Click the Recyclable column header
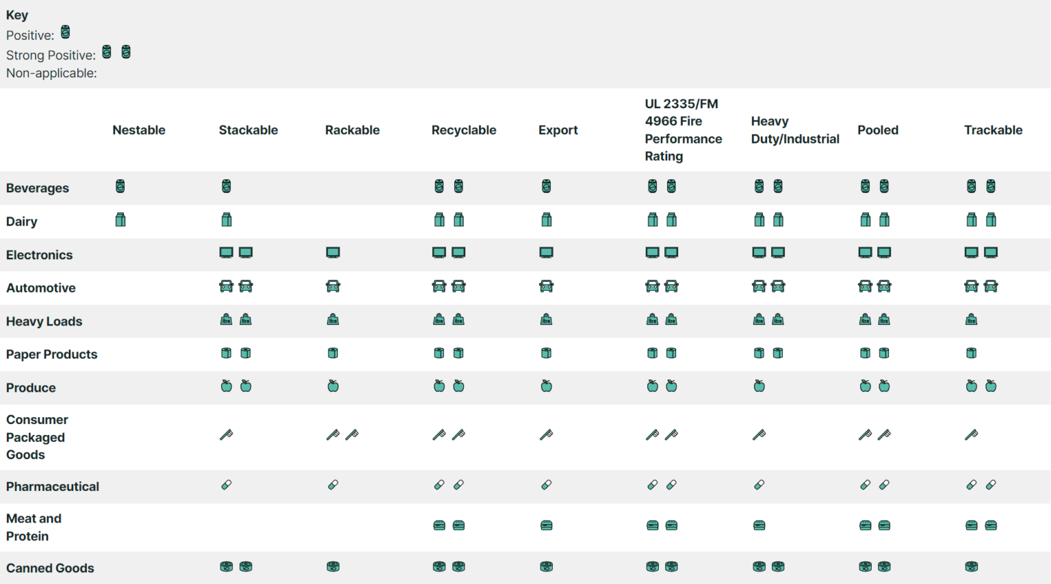Screen dimensions: 1051x584 pyautogui.click(x=464, y=130)
